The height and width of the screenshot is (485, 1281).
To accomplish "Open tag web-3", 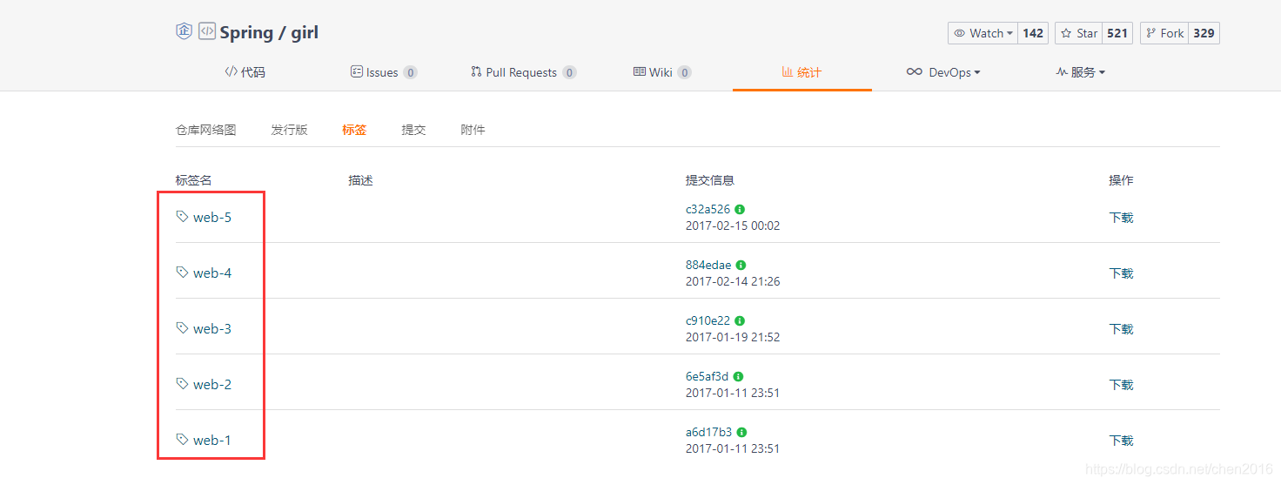I will click(x=212, y=329).
